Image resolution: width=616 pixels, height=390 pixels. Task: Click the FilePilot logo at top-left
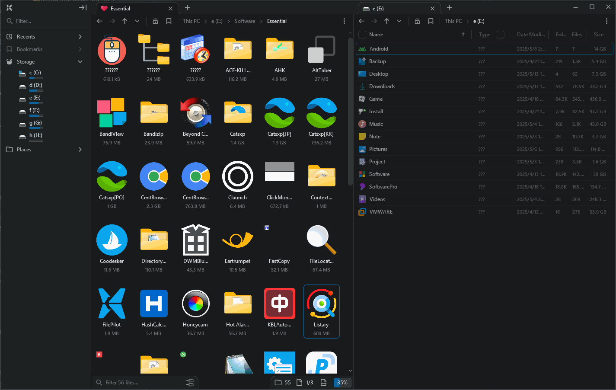coord(9,8)
